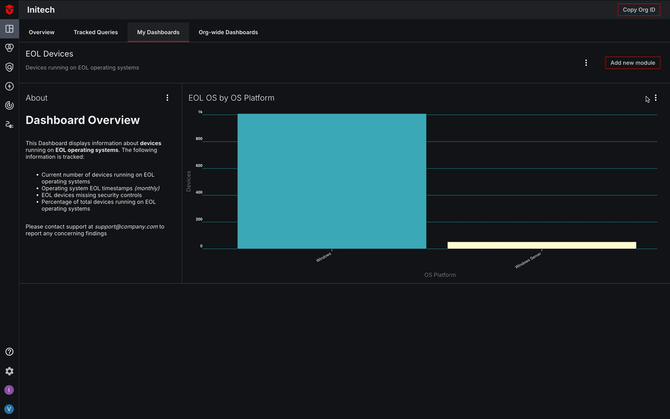Viewport: 670px width, 419px height.
Task: Open the radar scan icon in sidebar
Action: pyautogui.click(x=9, y=105)
